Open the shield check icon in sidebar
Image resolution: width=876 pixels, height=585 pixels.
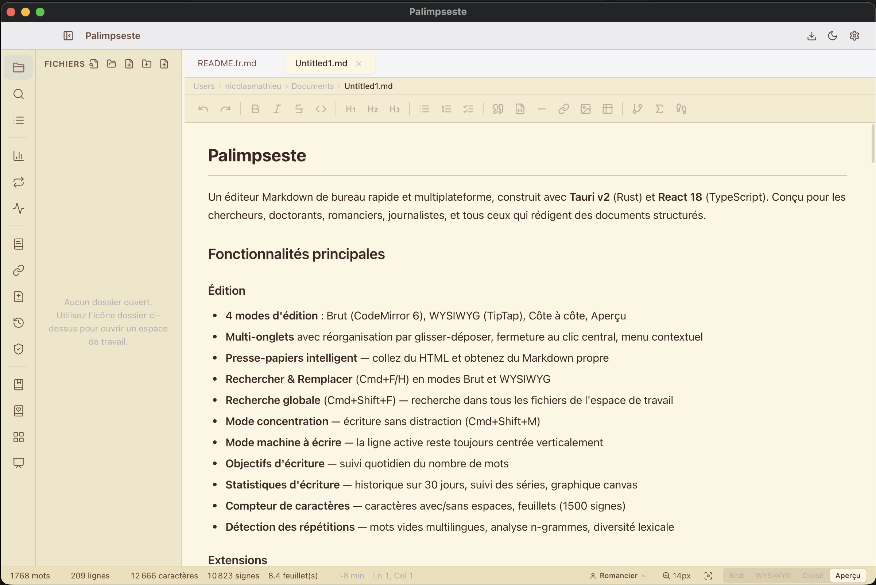18,349
